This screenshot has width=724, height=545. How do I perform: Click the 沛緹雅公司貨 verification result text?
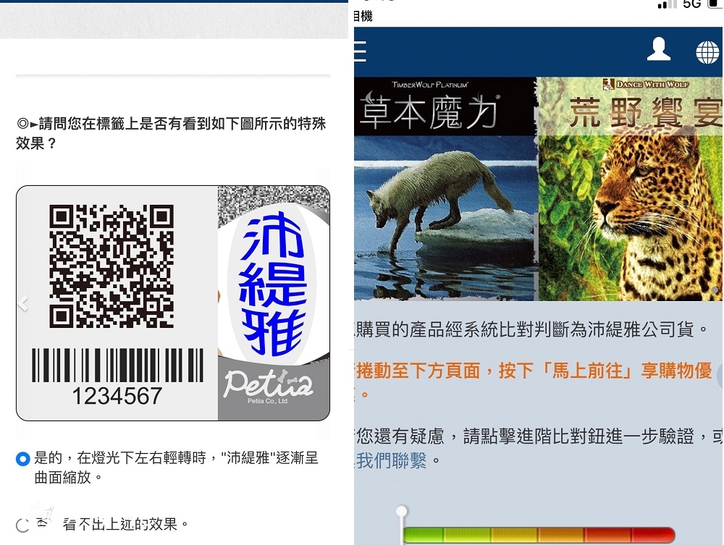pos(531,329)
